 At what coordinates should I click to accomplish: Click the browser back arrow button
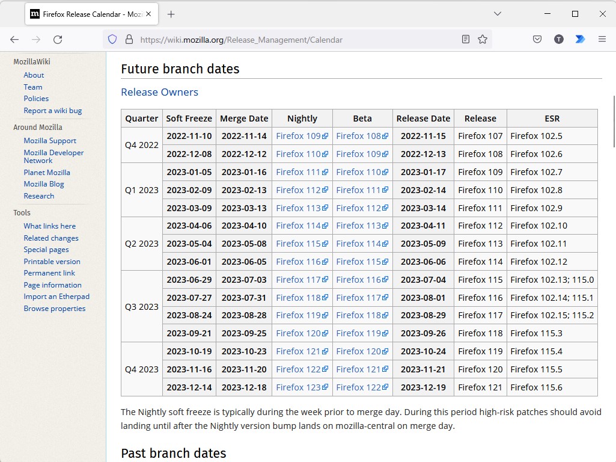(x=14, y=40)
